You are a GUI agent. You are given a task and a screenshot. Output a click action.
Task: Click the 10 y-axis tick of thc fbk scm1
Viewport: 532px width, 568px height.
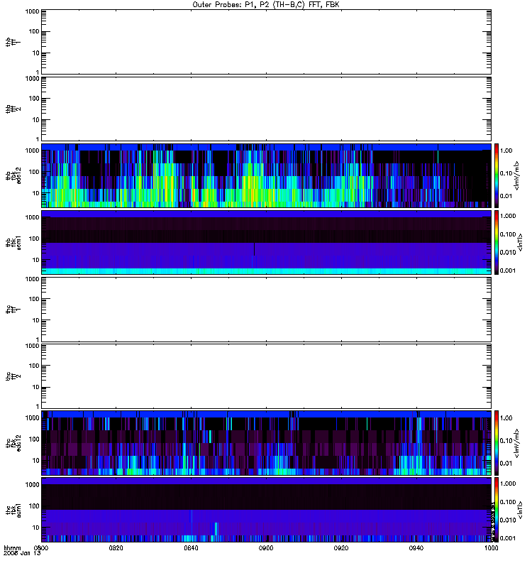[36, 528]
